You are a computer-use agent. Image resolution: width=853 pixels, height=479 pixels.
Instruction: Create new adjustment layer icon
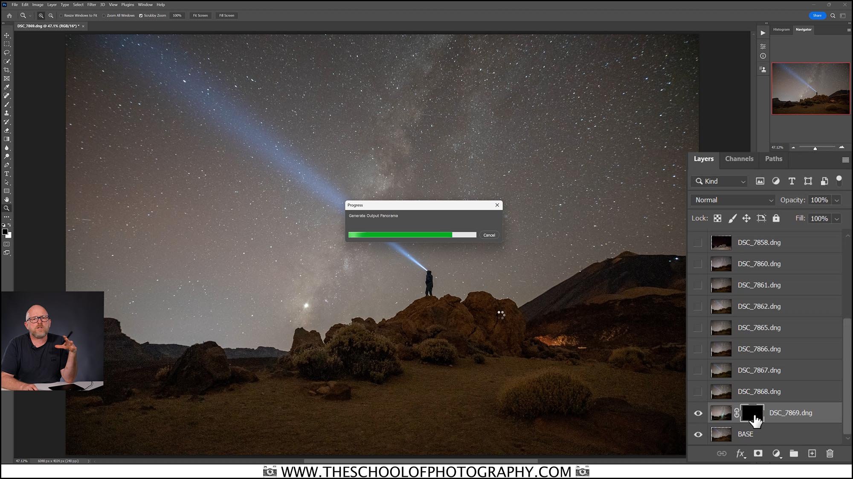pos(776,453)
